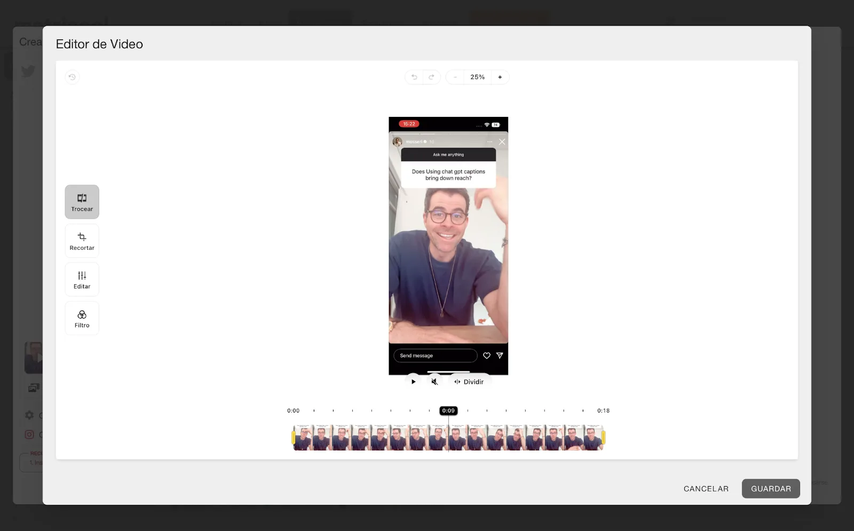Image resolution: width=854 pixels, height=531 pixels.
Task: Play the video preview
Action: tap(413, 382)
